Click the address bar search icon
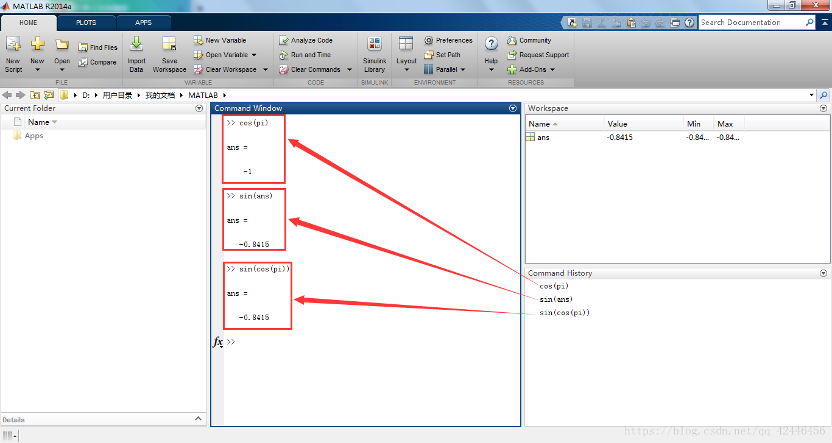This screenshot has width=832, height=443. tap(824, 95)
